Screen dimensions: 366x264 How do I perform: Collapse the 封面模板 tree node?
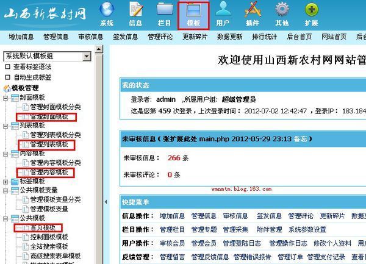point(5,98)
